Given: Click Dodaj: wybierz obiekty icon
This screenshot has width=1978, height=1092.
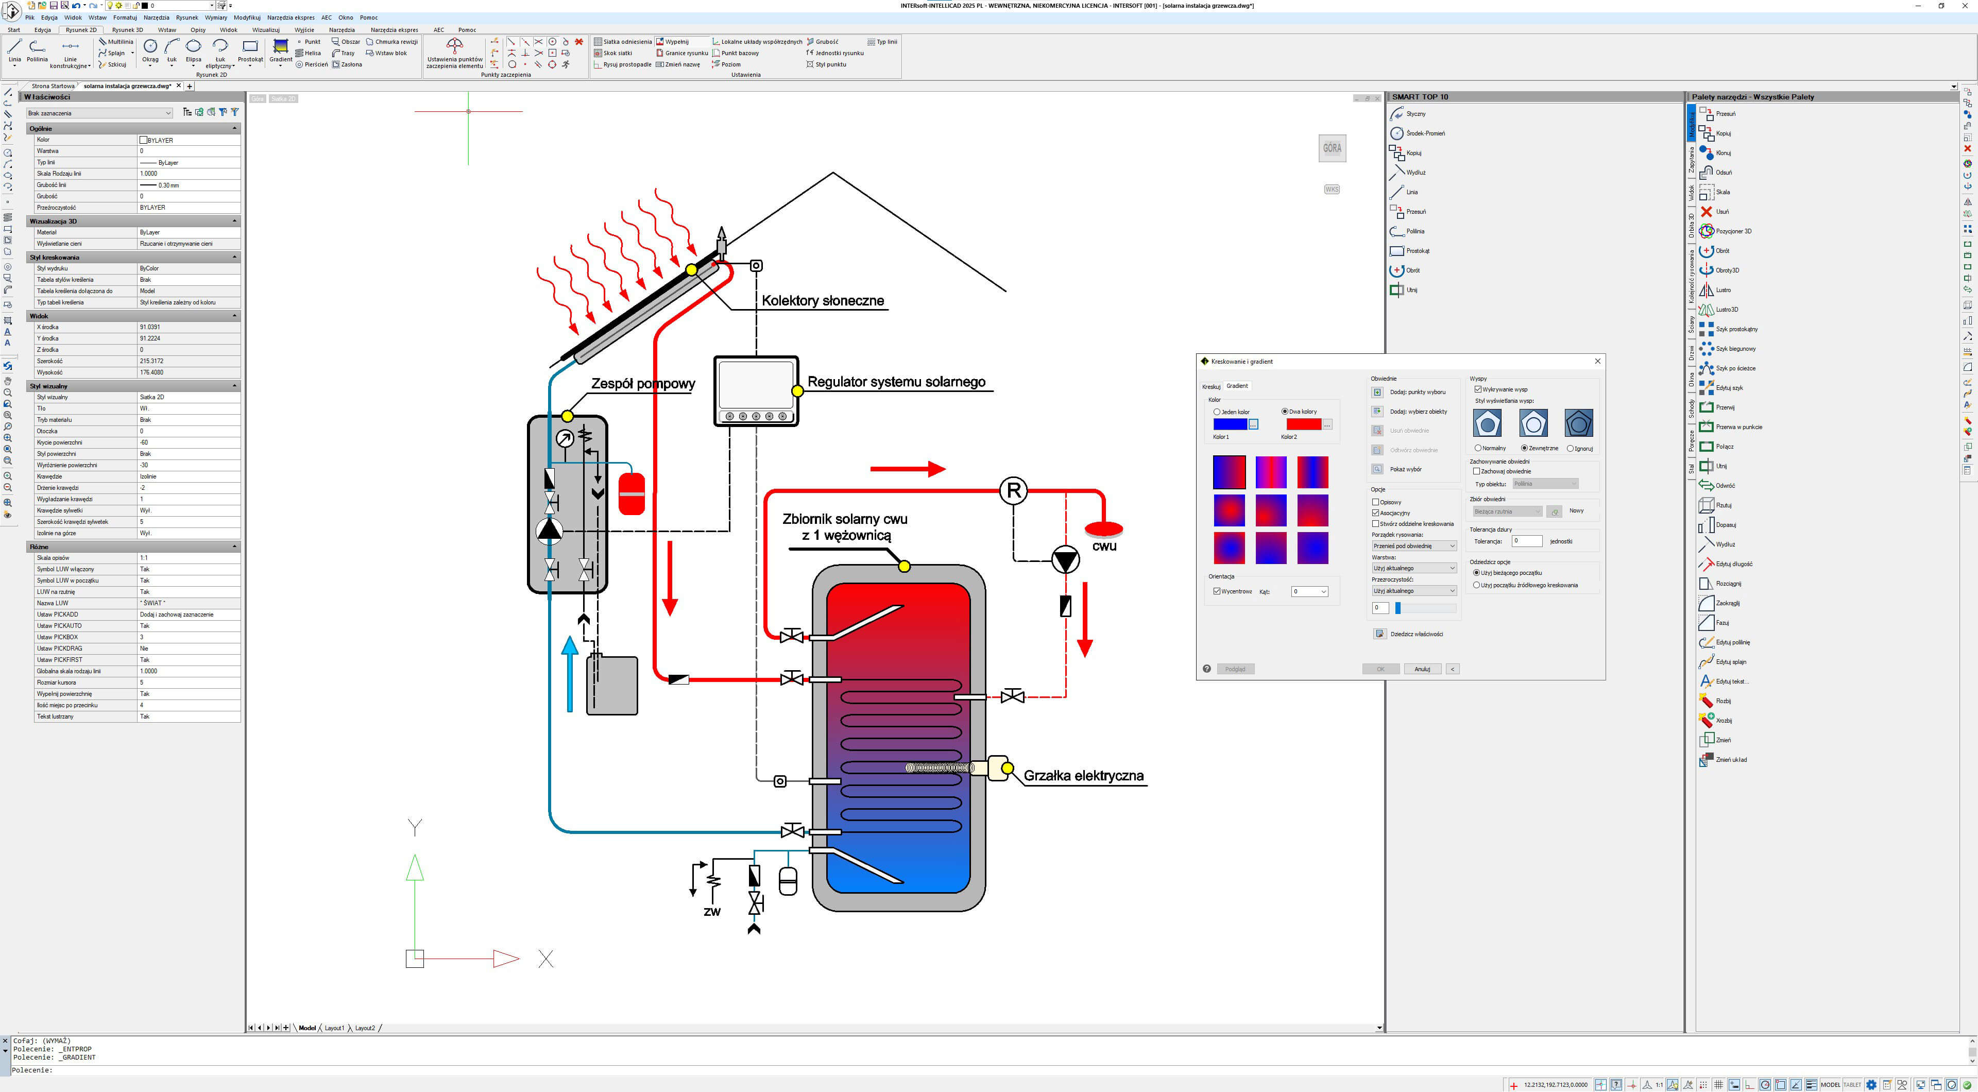Looking at the screenshot, I should 1377,412.
